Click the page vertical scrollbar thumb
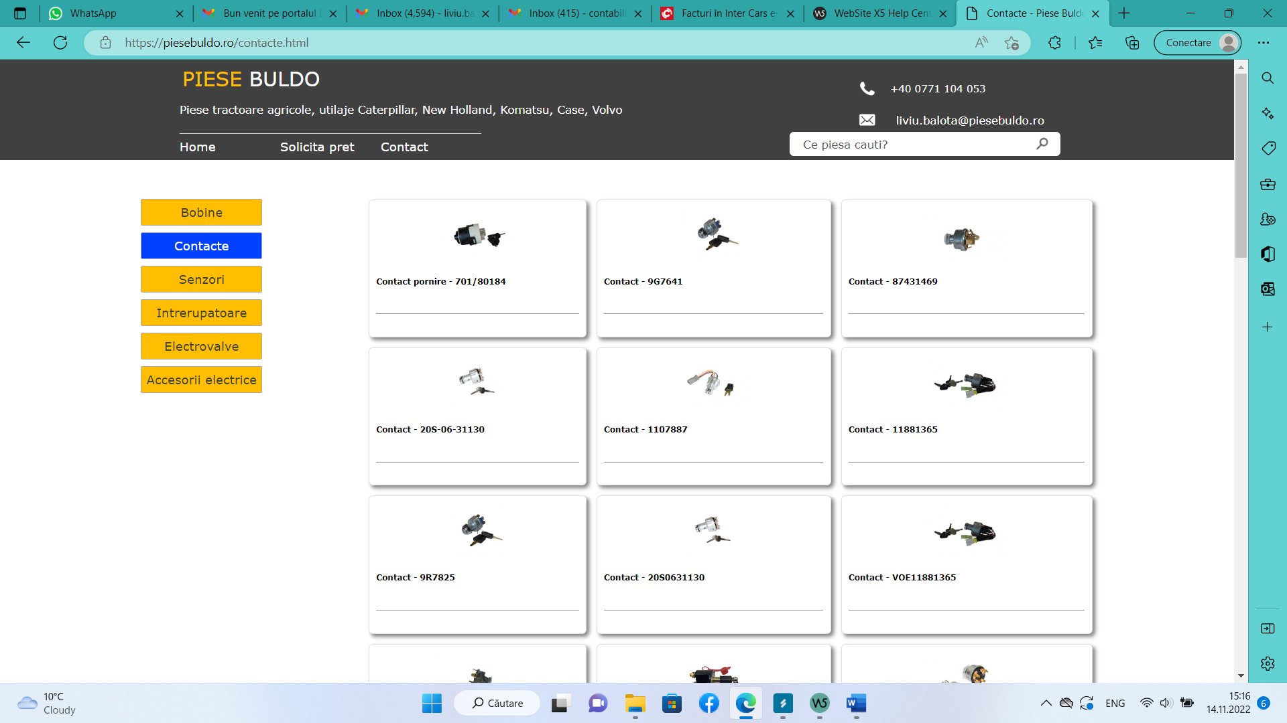1287x723 pixels. (1241, 165)
